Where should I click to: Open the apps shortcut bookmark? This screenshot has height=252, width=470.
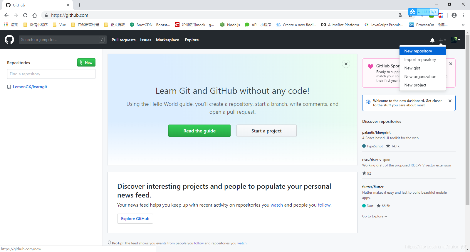tap(11, 25)
